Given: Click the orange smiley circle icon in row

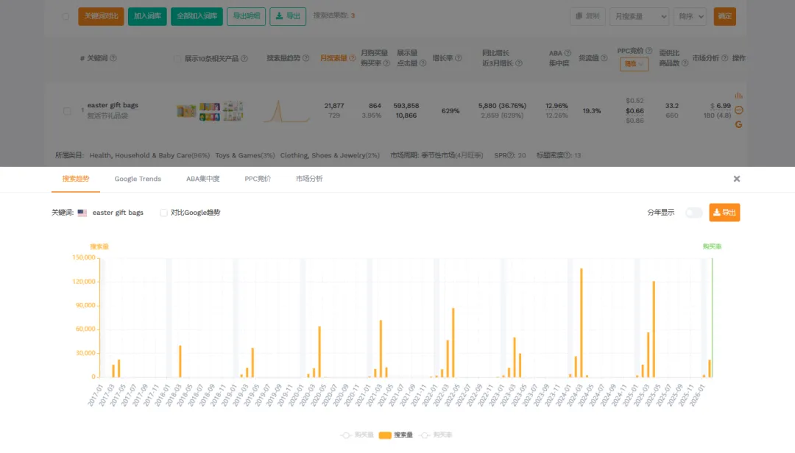Looking at the screenshot, I should 738,110.
